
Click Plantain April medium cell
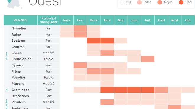(x=107, y=102)
